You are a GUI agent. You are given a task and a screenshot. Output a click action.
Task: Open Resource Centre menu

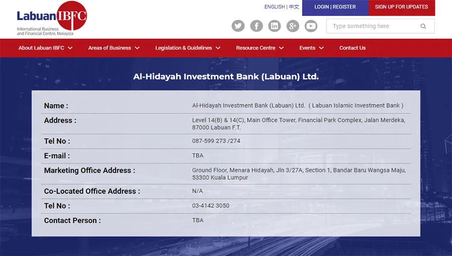[256, 48]
